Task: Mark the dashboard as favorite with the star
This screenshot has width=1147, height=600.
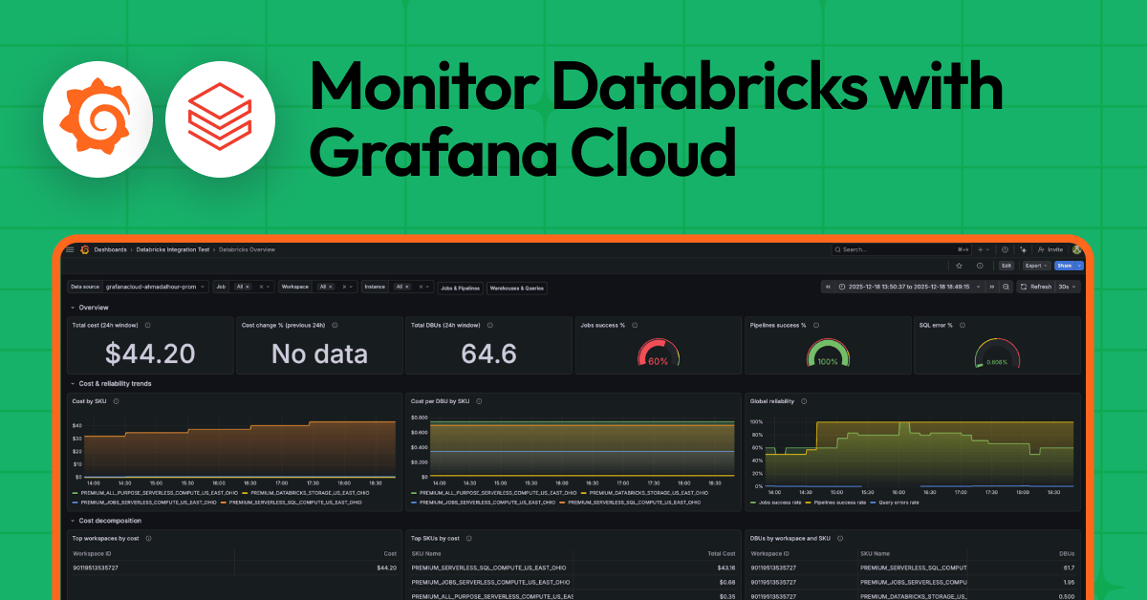Action: (960, 266)
